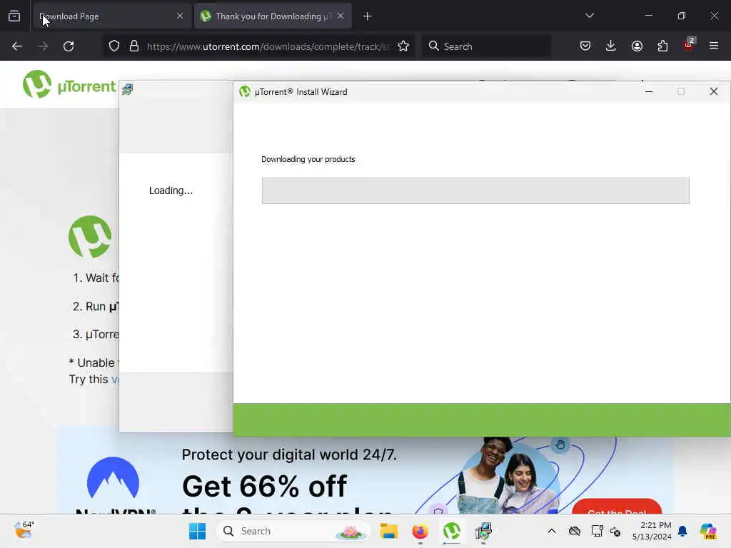Viewport: 731px width, 548px height.
Task: Close the µTorrent Install Wizard window
Action: coord(714,92)
